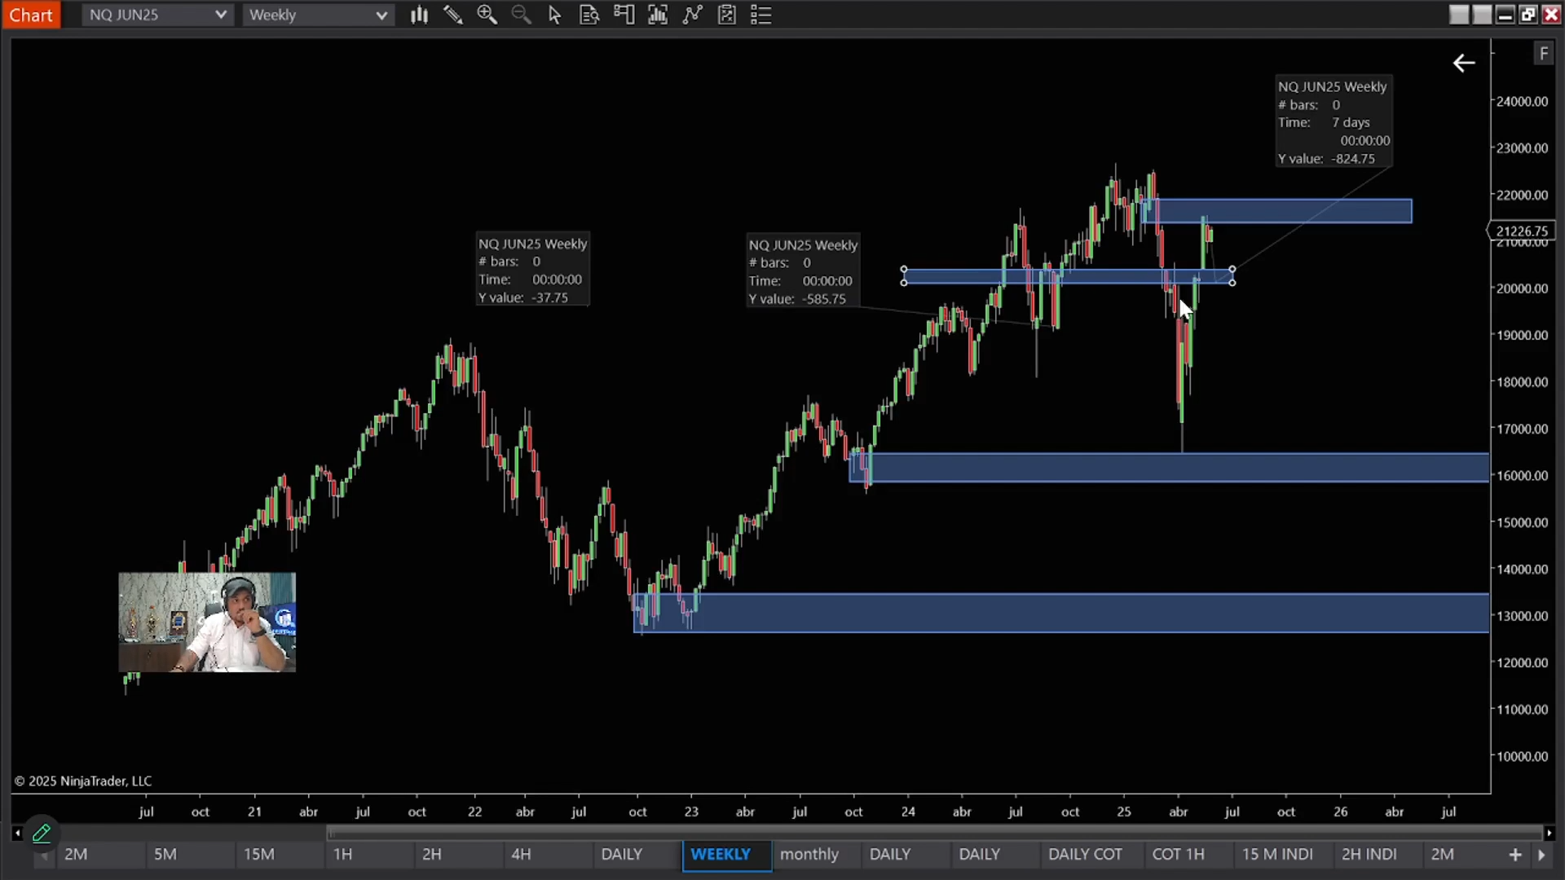Viewport: 1565px width, 880px height.
Task: Click the 21226.75 current price marker
Action: pos(1521,231)
